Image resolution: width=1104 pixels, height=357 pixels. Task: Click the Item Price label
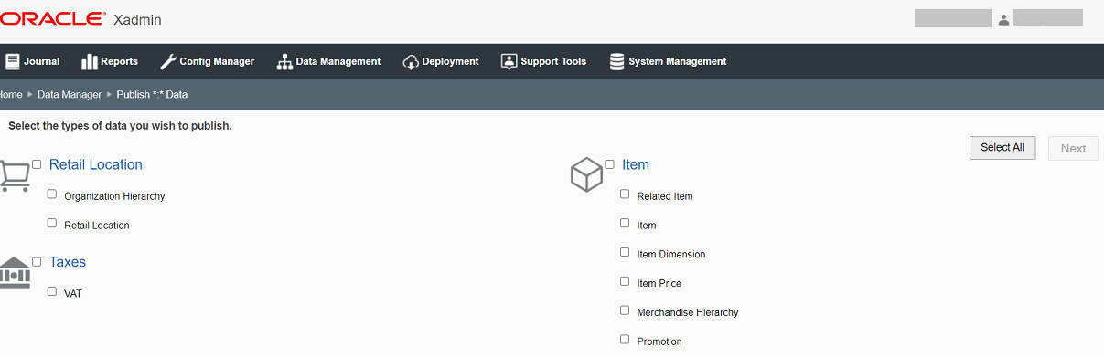(x=659, y=284)
